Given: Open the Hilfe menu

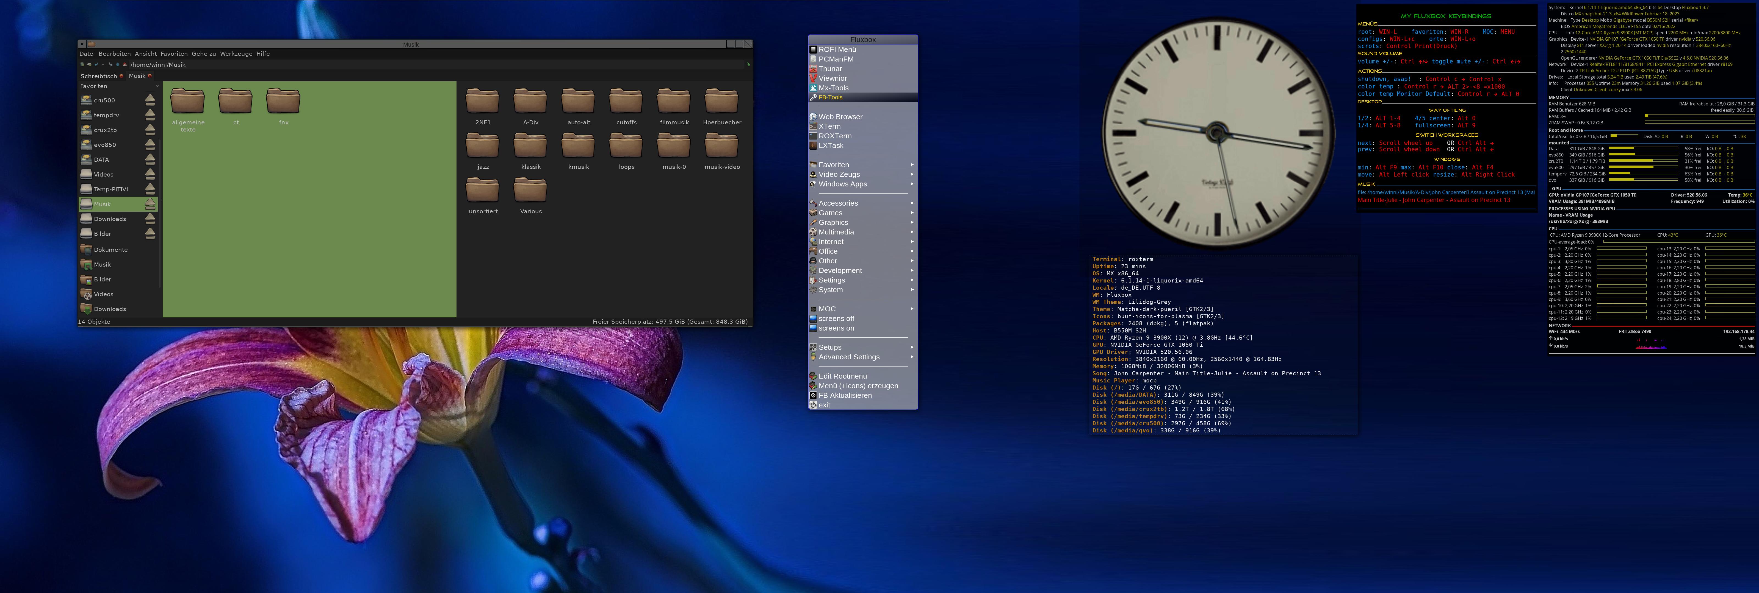Looking at the screenshot, I should 263,54.
